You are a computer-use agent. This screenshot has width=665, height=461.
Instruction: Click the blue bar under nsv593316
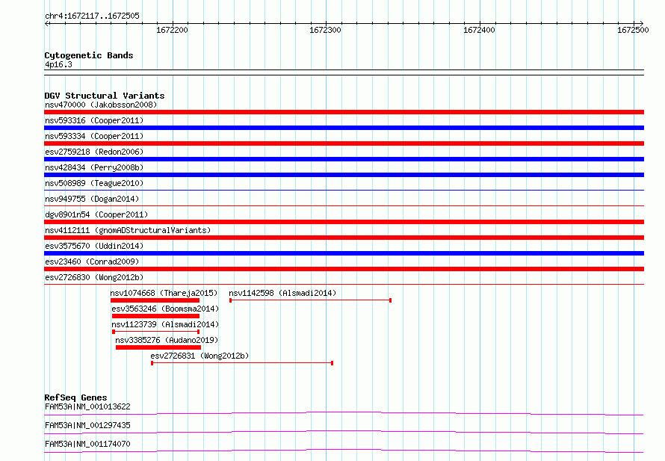click(344, 128)
